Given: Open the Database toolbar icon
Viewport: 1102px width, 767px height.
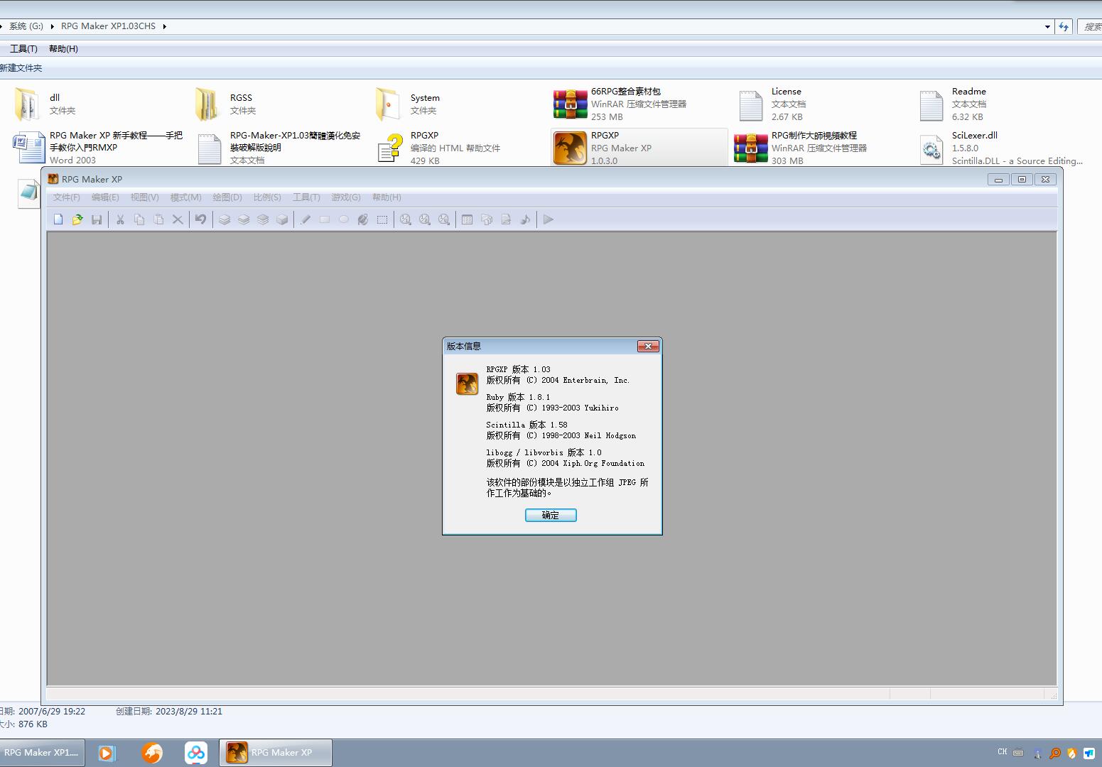Looking at the screenshot, I should click(x=468, y=219).
